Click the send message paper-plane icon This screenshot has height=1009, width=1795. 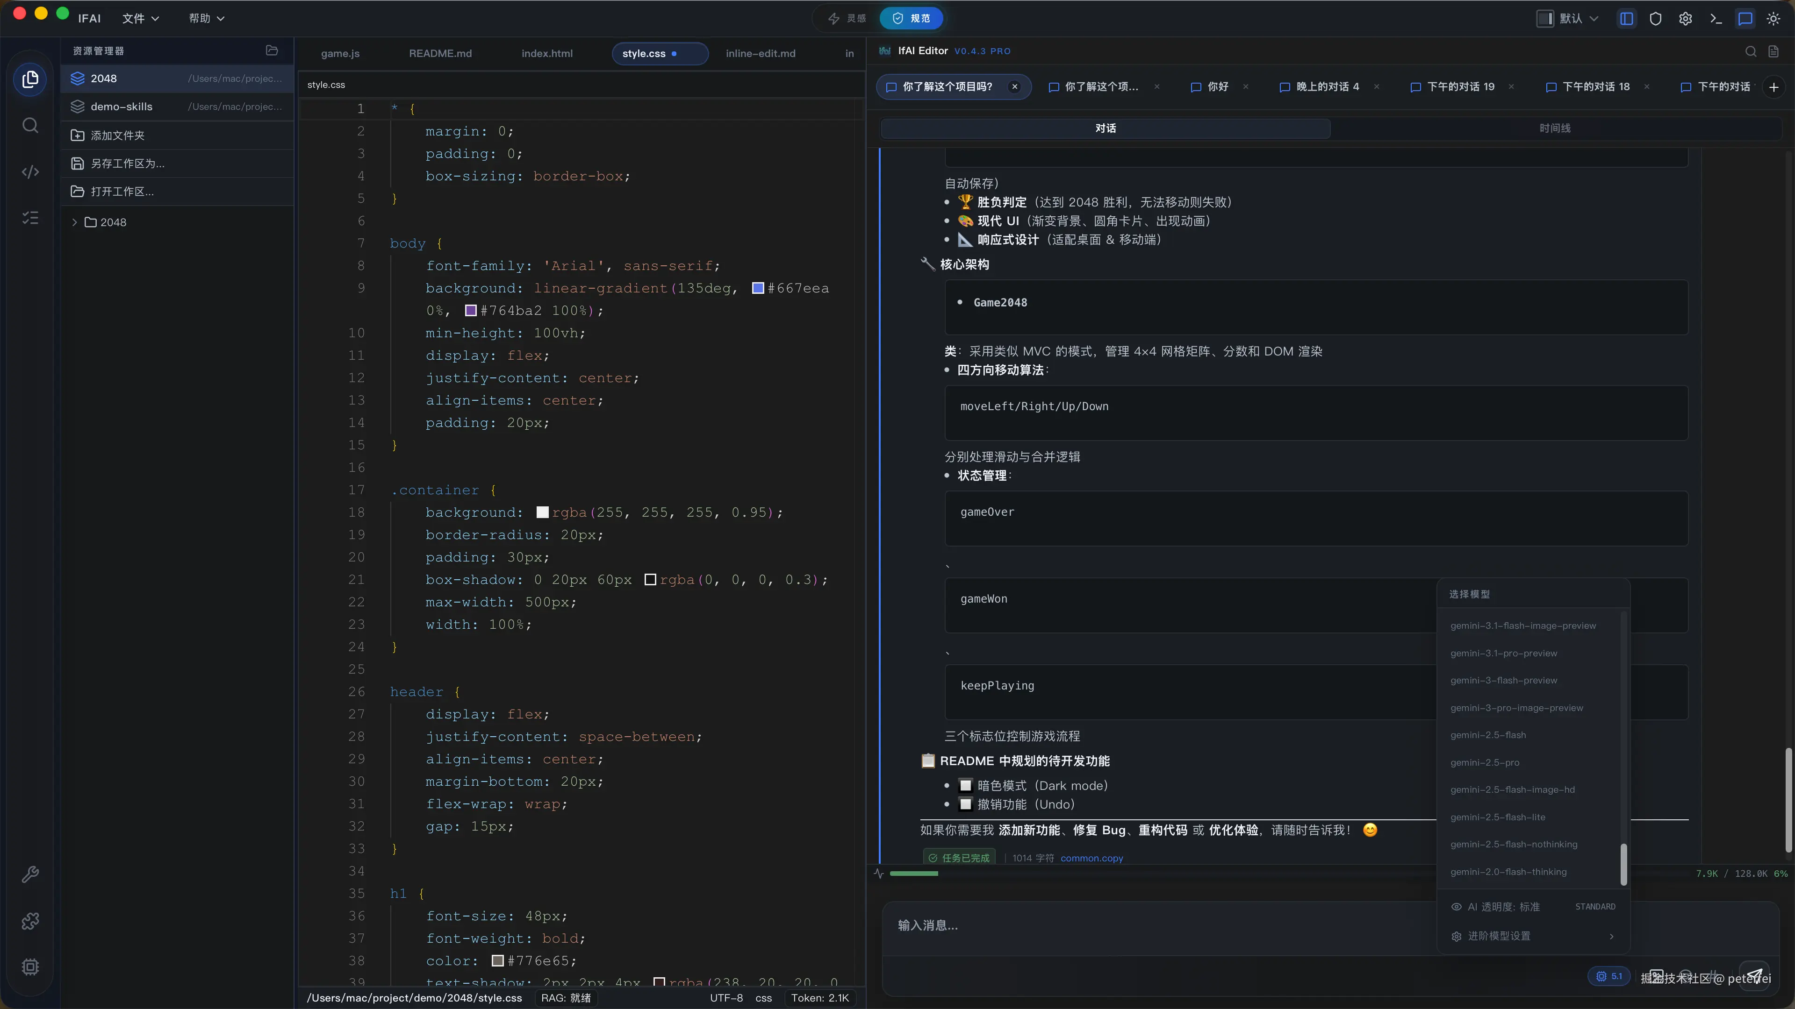pyautogui.click(x=1754, y=975)
